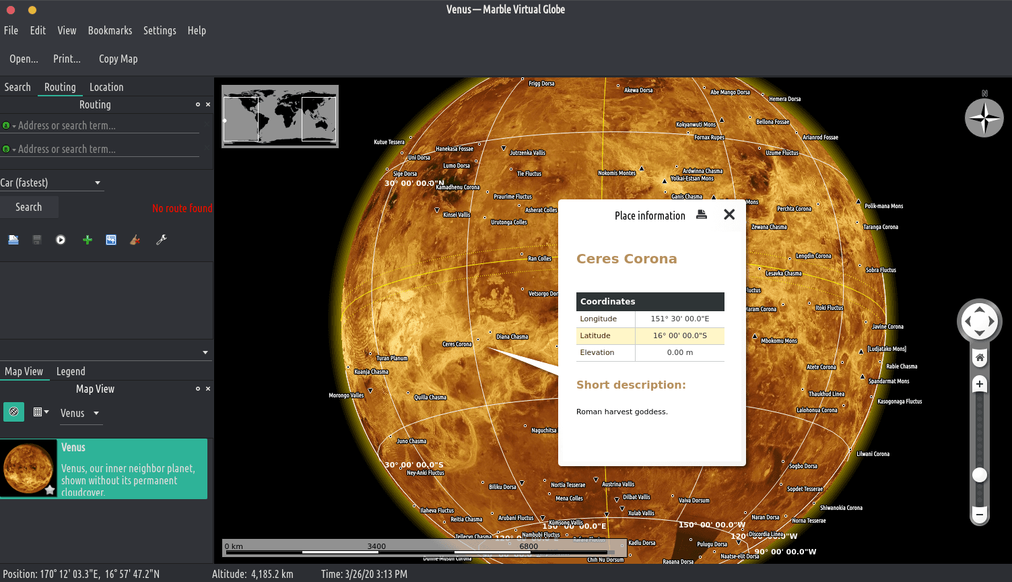
Task: Toggle the globe projection button
Action: (13, 412)
